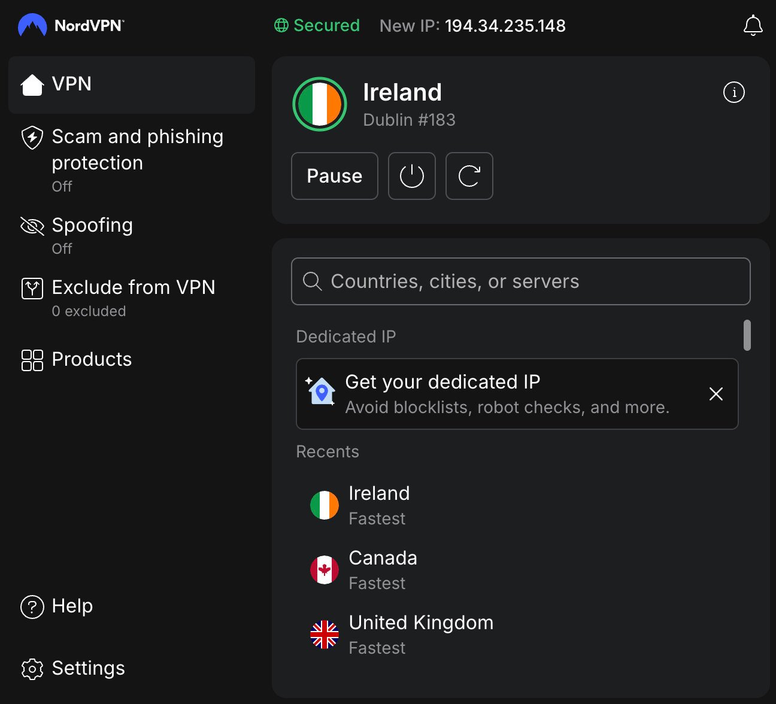Focus the countries, cities, or servers search
This screenshot has height=704, width=776.
(521, 281)
